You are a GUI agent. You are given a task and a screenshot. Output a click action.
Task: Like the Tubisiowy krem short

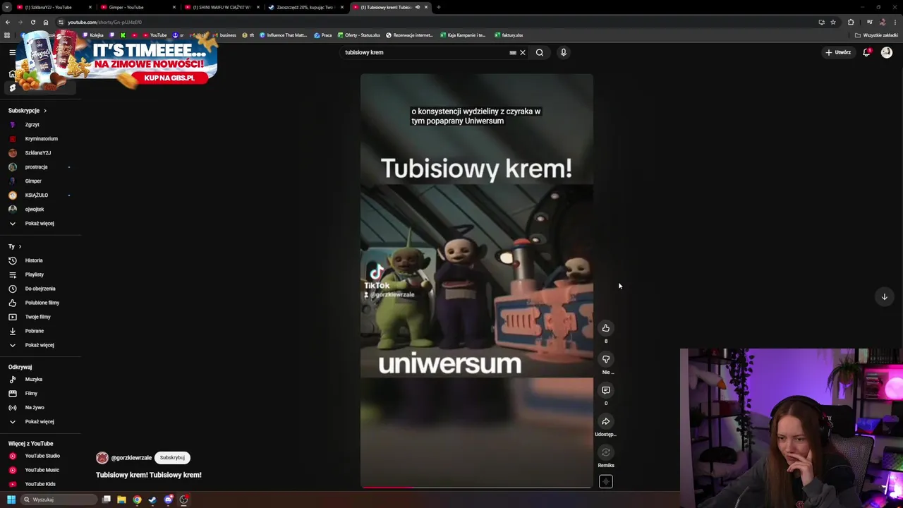click(605, 328)
